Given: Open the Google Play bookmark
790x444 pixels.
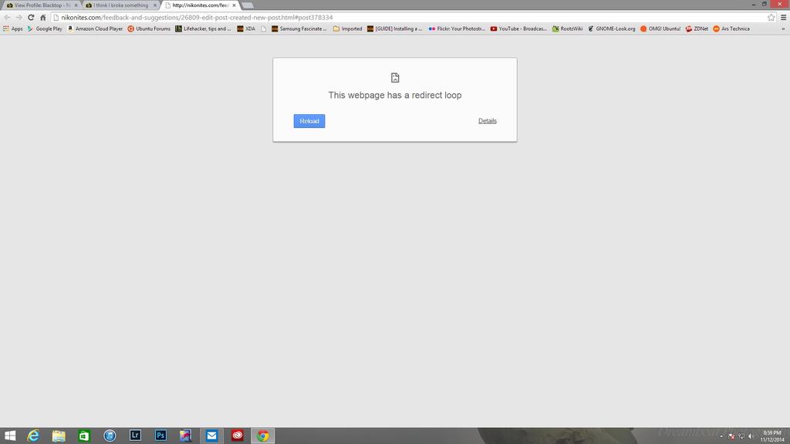Looking at the screenshot, I should [x=45, y=29].
